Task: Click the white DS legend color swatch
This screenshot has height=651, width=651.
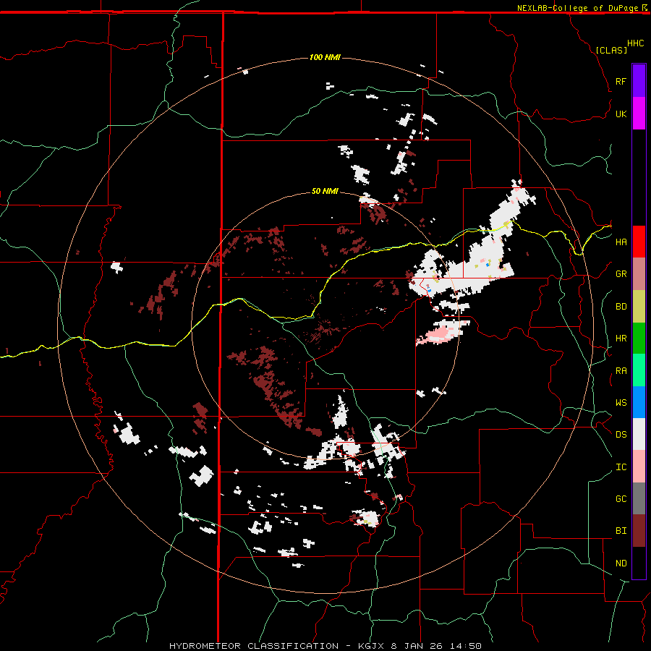Action: tap(639, 434)
